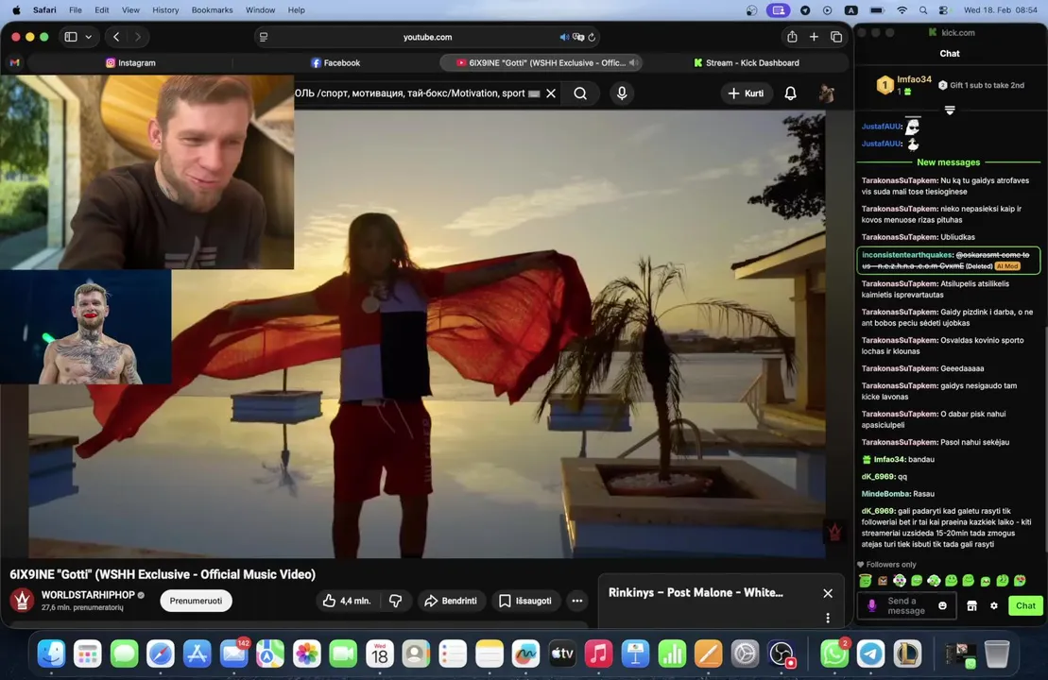Open the page reader icon in address bar
The width and height of the screenshot is (1048, 680).
[264, 37]
